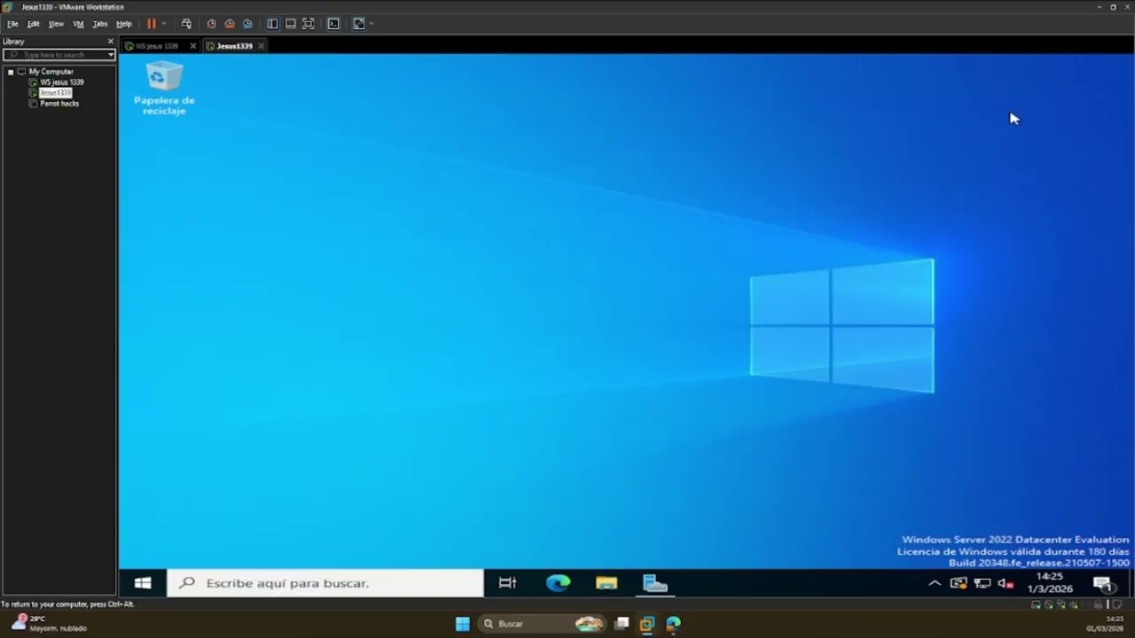Switch to the WS jesus 1339 tab
The height and width of the screenshot is (638, 1135).
[156, 46]
